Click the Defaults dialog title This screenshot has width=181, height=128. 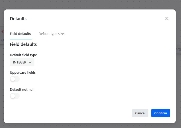pyautogui.click(x=18, y=19)
